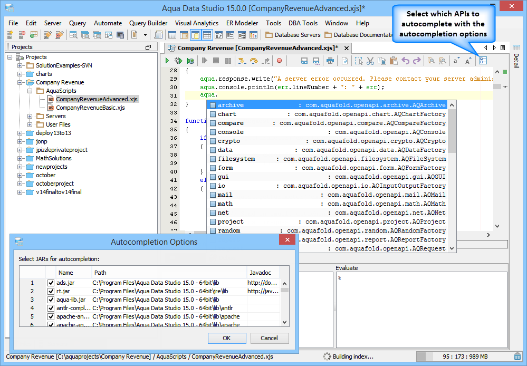Image resolution: width=527 pixels, height=366 pixels.
Task: Run the script with the green Execute arrow
Action: pyautogui.click(x=167, y=61)
